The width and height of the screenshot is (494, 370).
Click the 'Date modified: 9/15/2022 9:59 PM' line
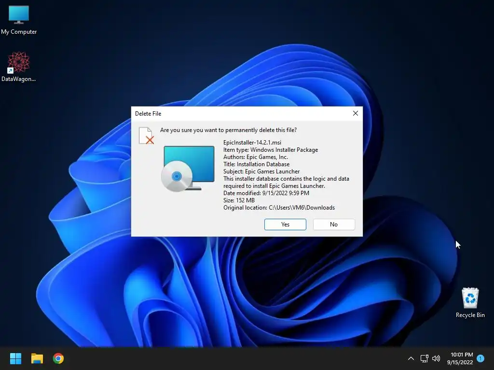[x=266, y=193]
